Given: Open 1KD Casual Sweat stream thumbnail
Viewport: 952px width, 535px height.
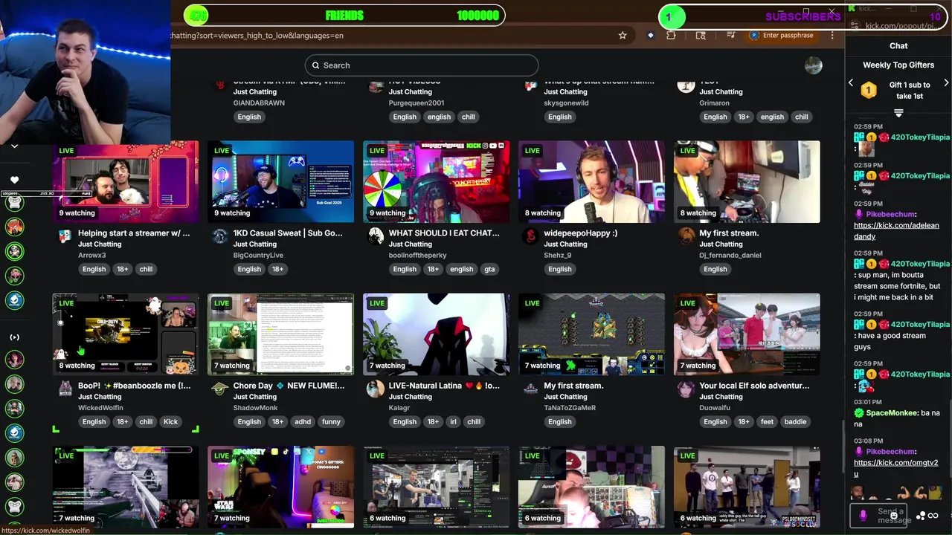Looking at the screenshot, I should click(280, 181).
